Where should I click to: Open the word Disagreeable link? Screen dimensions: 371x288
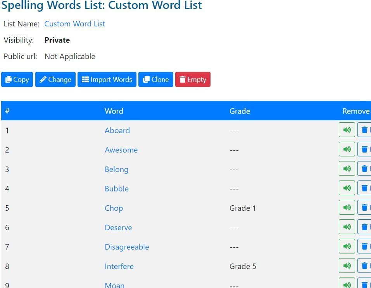(x=127, y=247)
